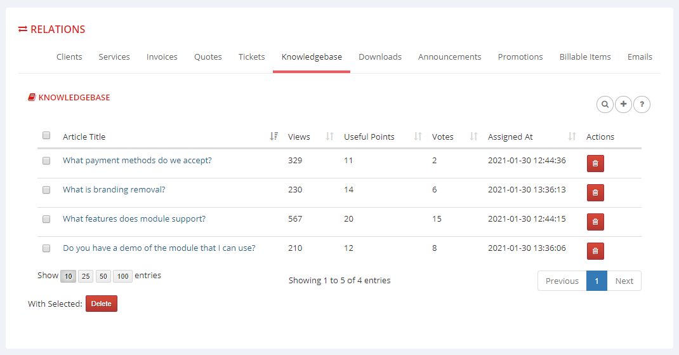The image size is (679, 355).
Task: Sort by Useful Points column arrows
Action: click(x=418, y=137)
